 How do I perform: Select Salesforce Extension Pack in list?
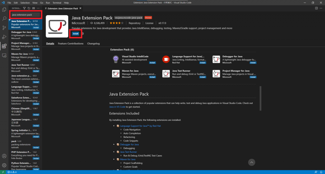pos(25,101)
